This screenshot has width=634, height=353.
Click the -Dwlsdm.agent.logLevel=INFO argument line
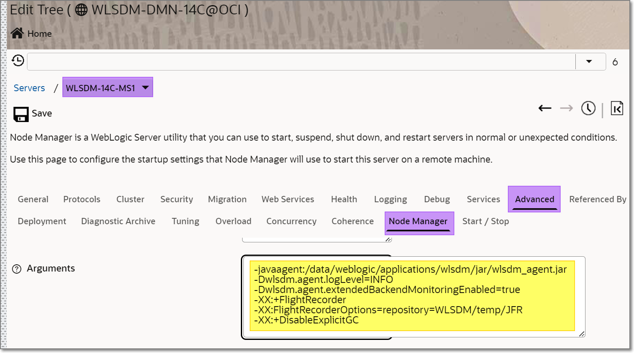coord(324,280)
